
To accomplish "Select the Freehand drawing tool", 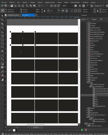I will (2, 32).
